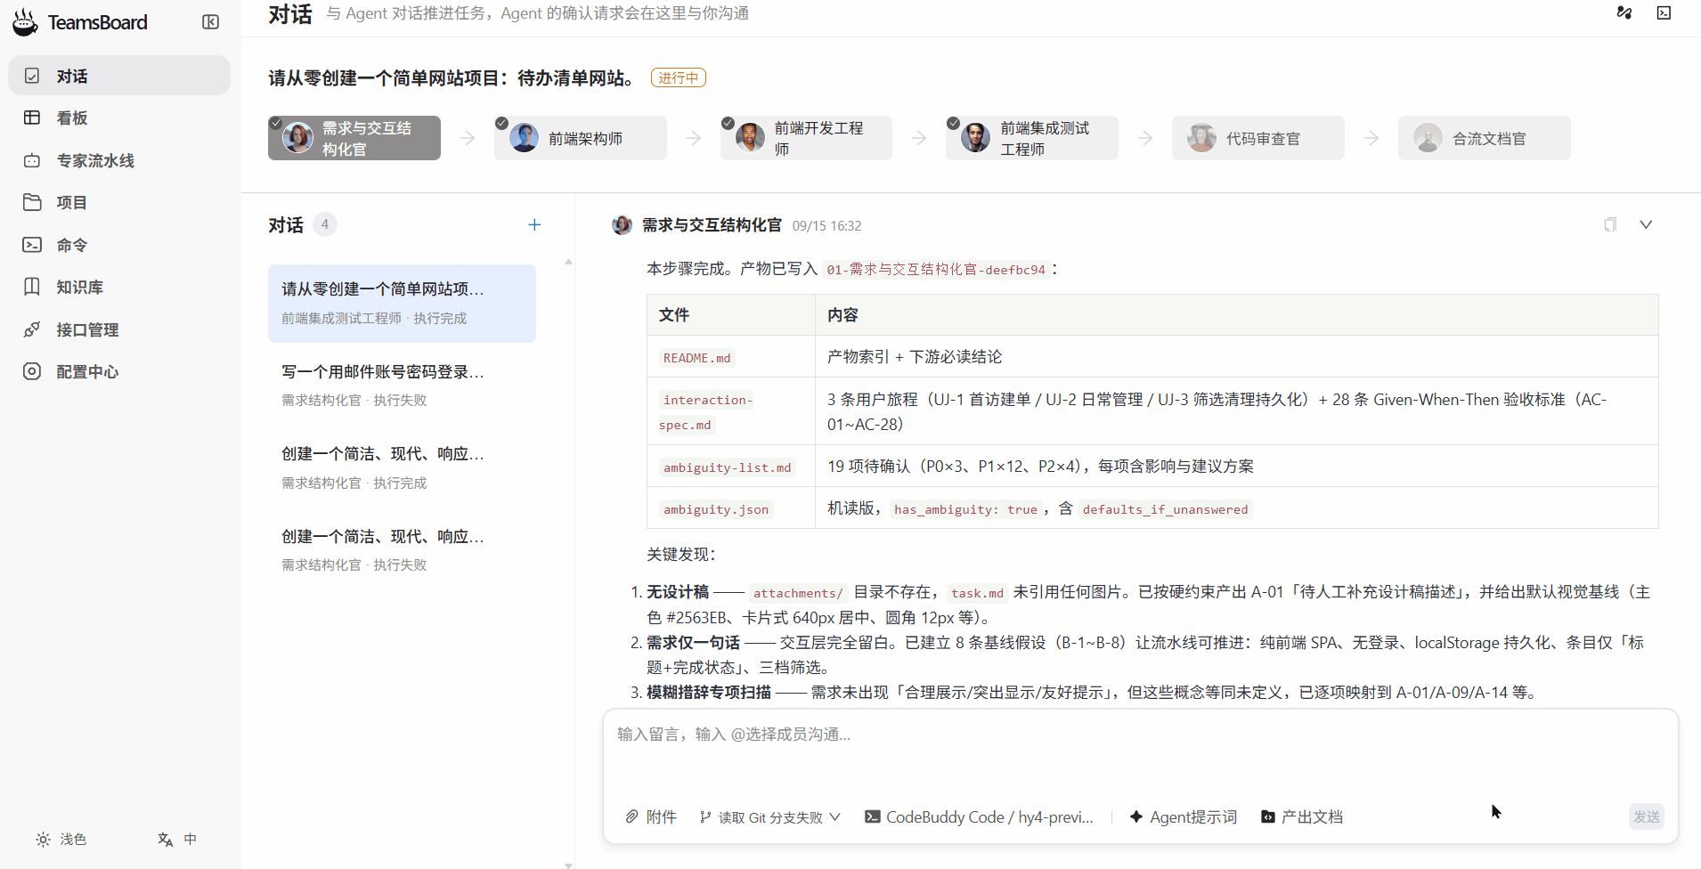The width and height of the screenshot is (1701, 869).
Task: Click the 代码审查官 avatar
Action: pyautogui.click(x=1202, y=138)
